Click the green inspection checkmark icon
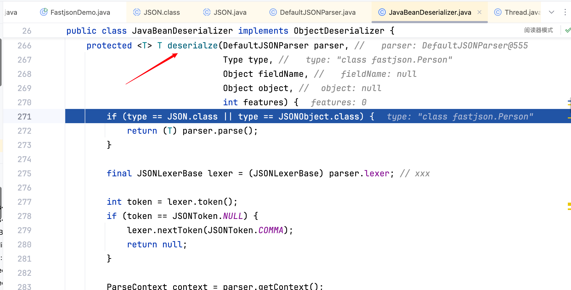The width and height of the screenshot is (571, 290). coord(568,30)
